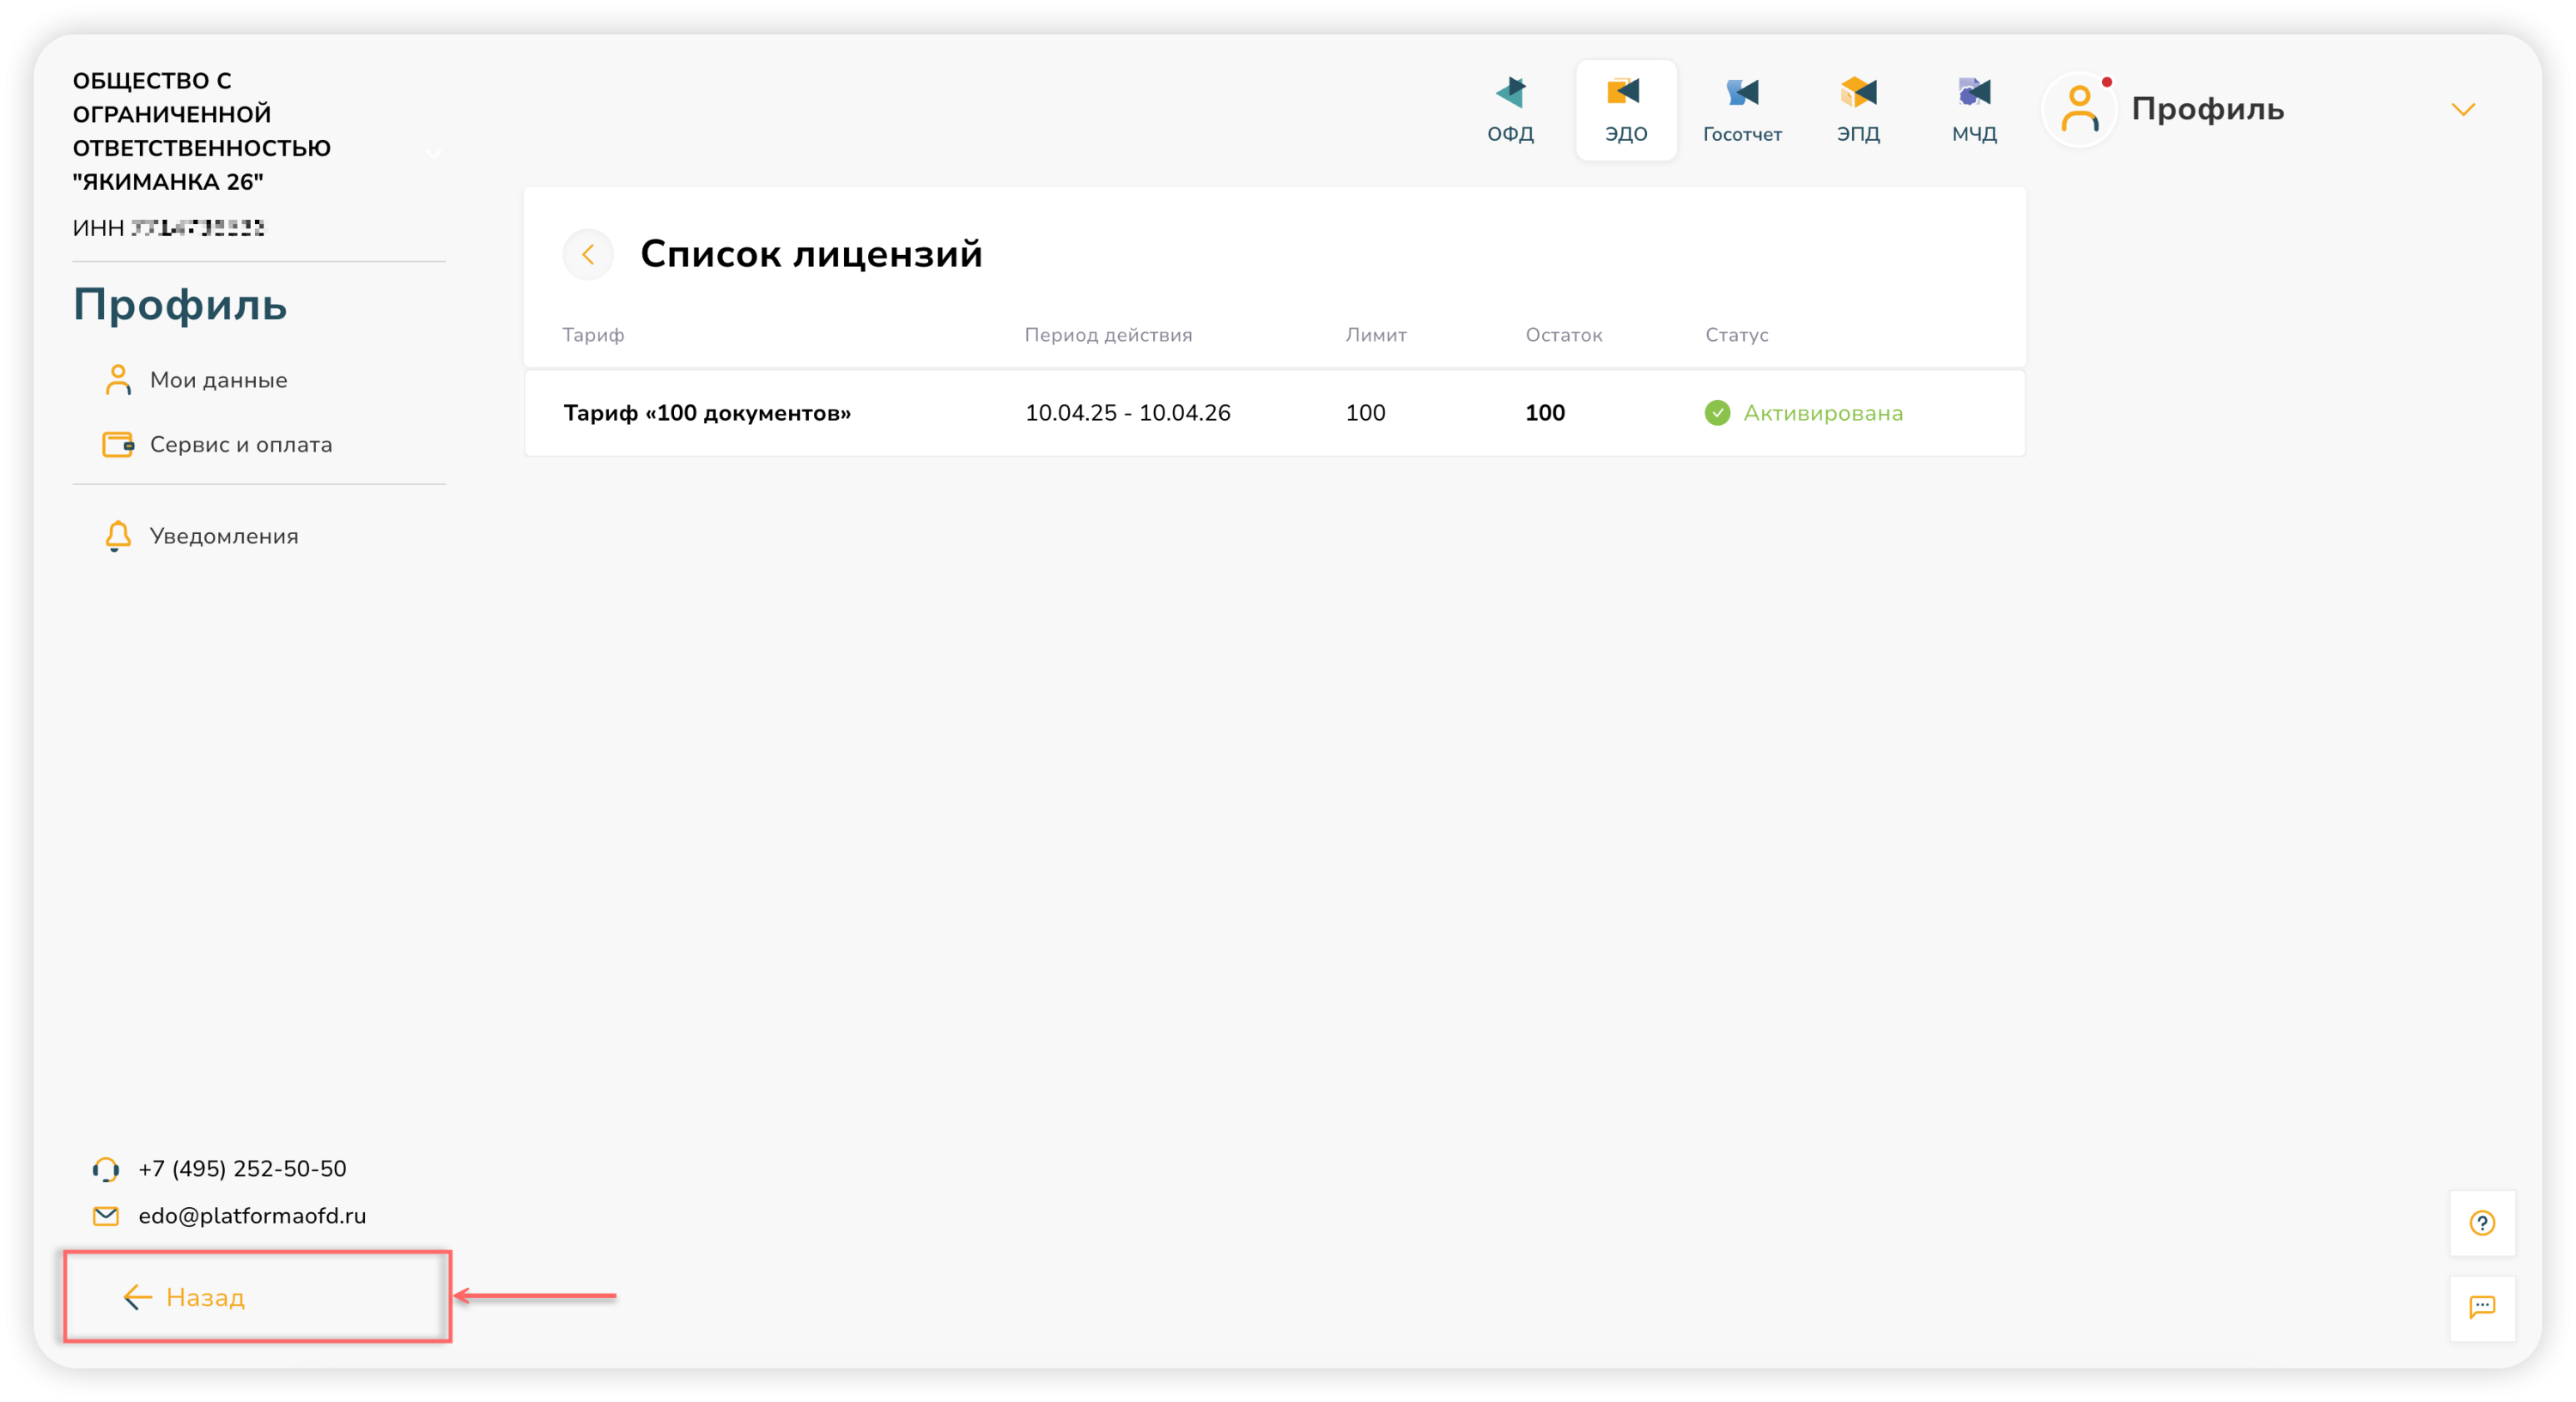Click the profile avatar icon
The width and height of the screenshot is (2576, 1402).
pyautogui.click(x=2080, y=109)
